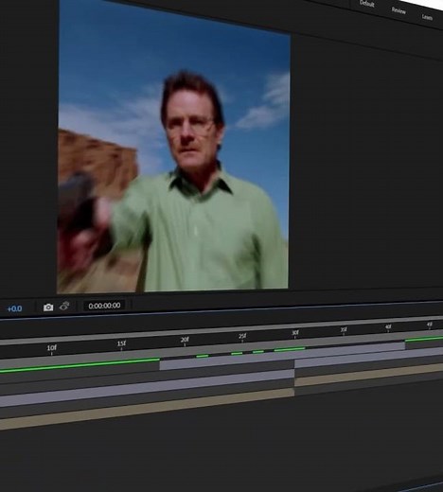
Task: Click the 20f mark on the time ruler
Action: (x=185, y=340)
